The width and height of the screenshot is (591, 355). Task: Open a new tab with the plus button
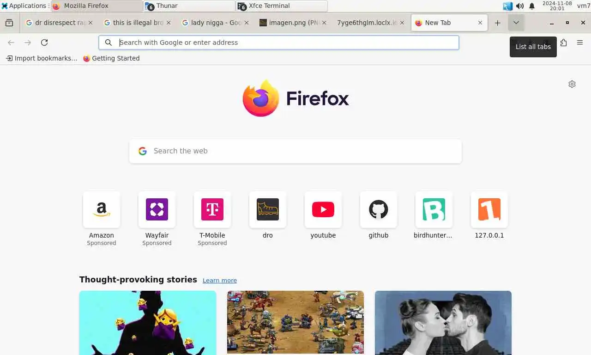497,23
